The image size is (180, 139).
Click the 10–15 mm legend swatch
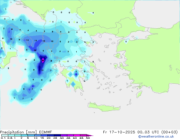click(37, 135)
